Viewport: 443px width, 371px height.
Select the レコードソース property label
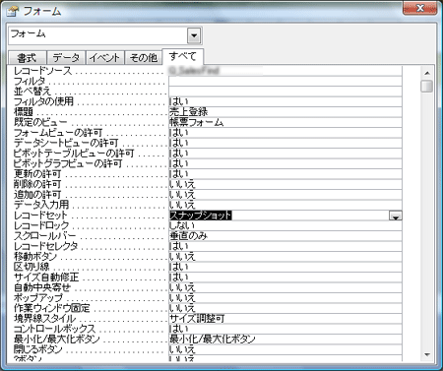pyautogui.click(x=42, y=71)
